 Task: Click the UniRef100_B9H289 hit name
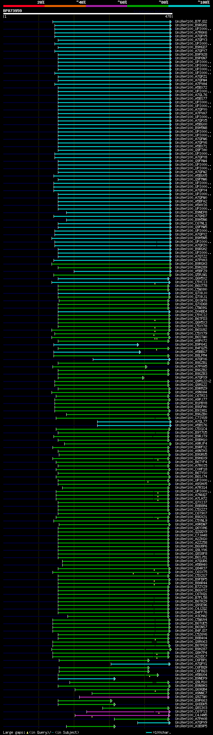(191, 268)
